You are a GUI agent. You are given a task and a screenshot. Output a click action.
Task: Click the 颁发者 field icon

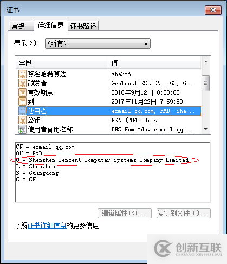tap(22, 83)
